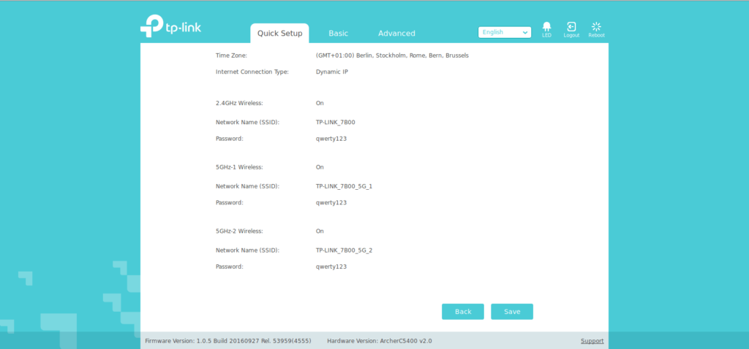Image resolution: width=749 pixels, height=349 pixels.
Task: Open the Support link in footer
Action: point(592,341)
